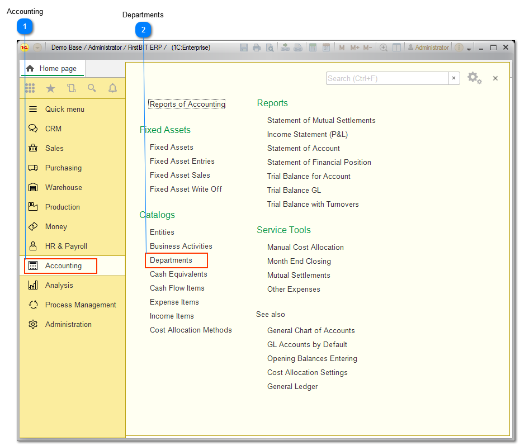Screen dimensions: 520x446
Task: Click the print icon in the title bar
Action: tap(257, 48)
